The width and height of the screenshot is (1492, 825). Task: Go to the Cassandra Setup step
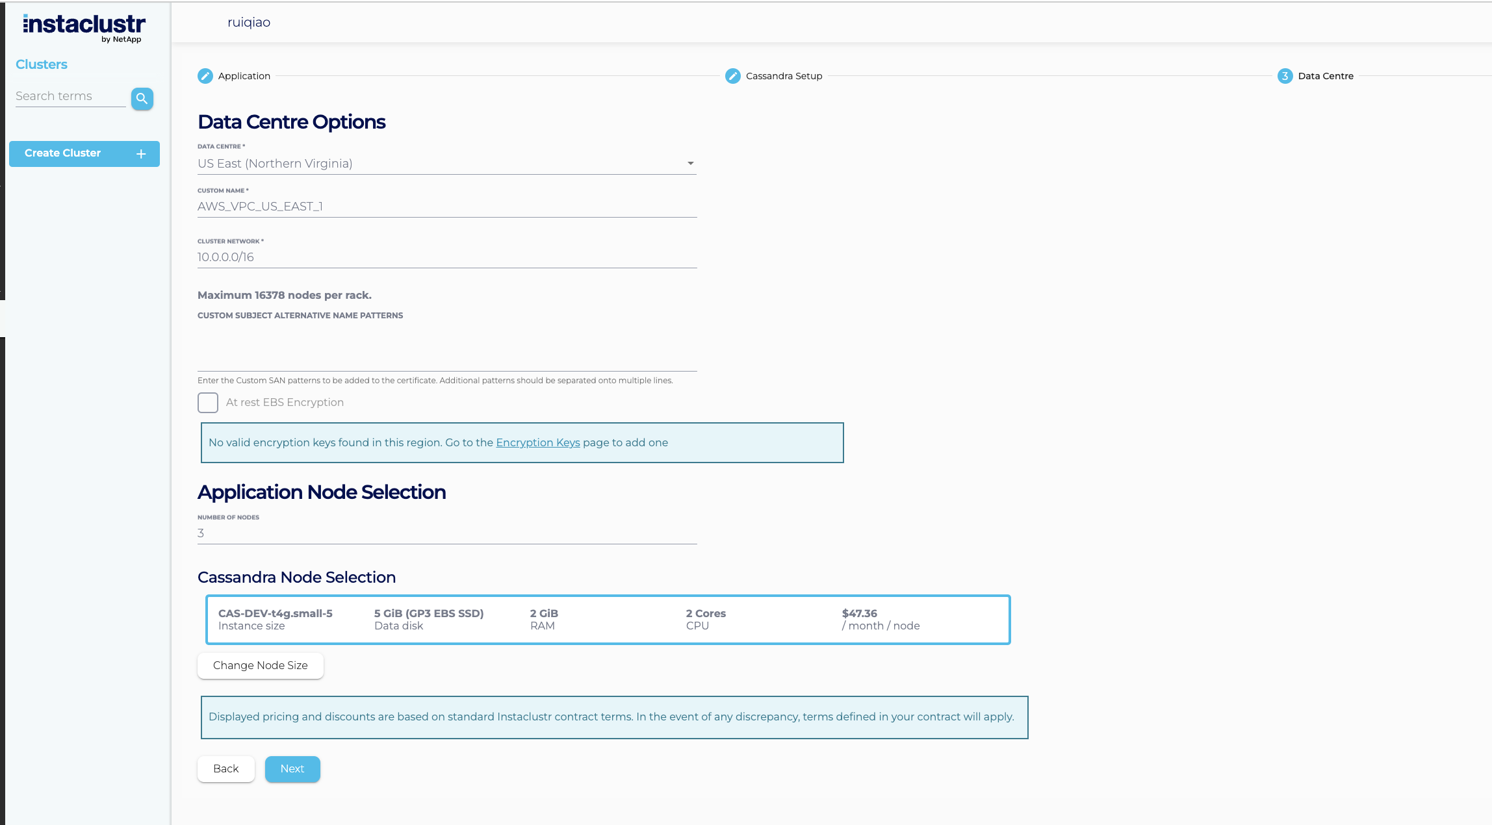[784, 76]
